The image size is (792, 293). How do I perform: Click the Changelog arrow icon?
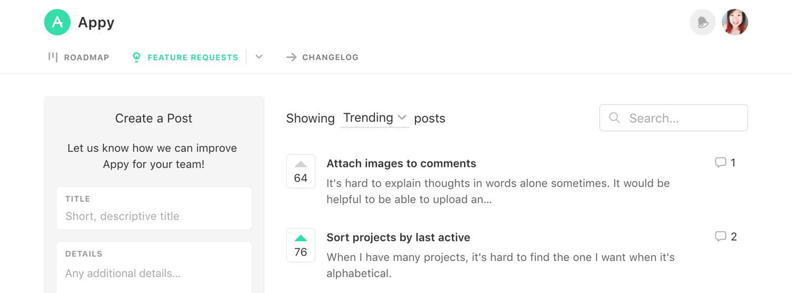(291, 57)
